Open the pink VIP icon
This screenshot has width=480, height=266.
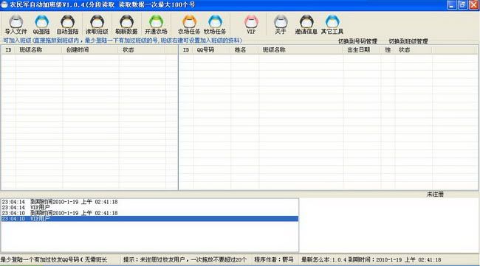coord(251,25)
